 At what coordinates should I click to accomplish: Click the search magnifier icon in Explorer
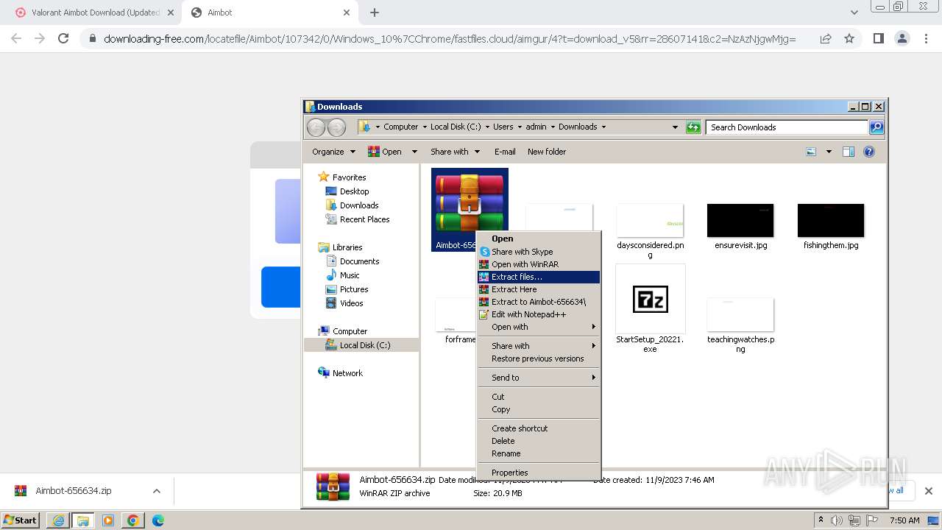[876, 127]
